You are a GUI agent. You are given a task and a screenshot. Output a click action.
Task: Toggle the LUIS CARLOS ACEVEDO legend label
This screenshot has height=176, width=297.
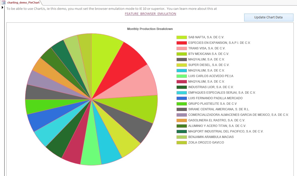point(211,76)
